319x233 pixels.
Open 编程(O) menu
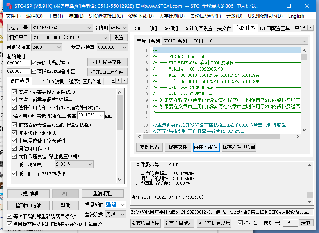(x=34, y=16)
